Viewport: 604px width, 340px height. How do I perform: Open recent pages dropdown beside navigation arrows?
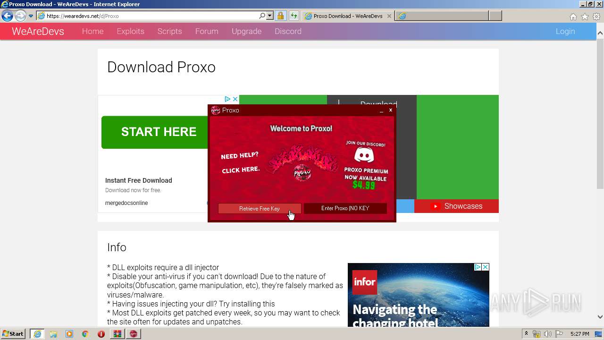point(31,16)
